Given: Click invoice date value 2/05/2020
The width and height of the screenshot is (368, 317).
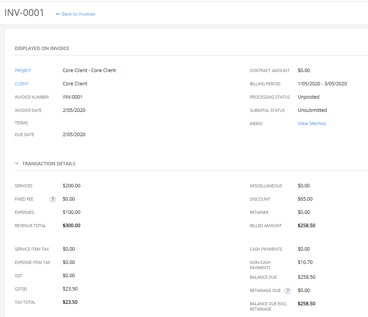Looking at the screenshot, I should coord(74,110).
